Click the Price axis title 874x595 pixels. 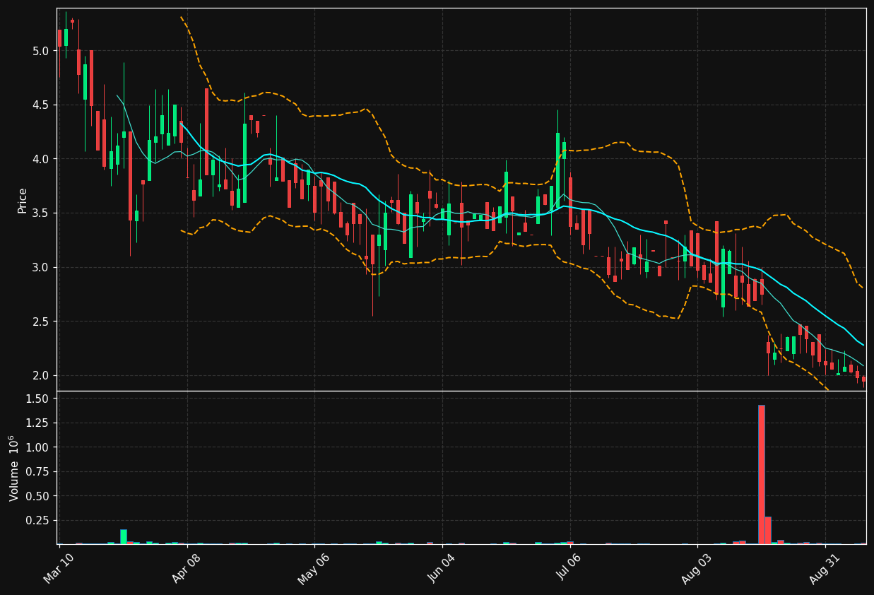(23, 200)
